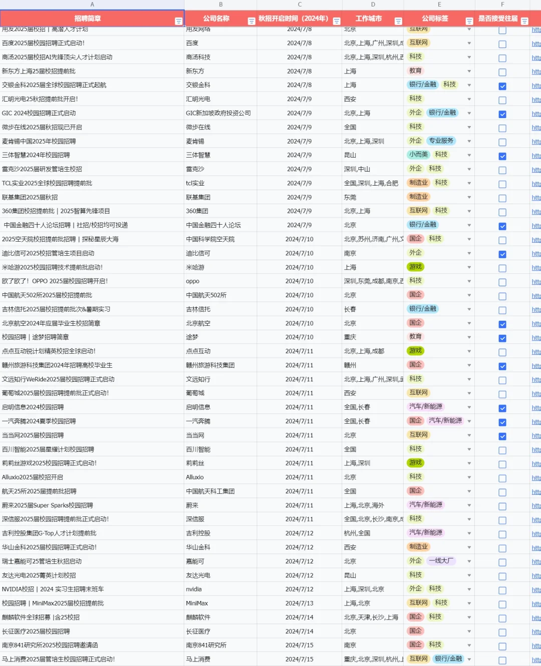This screenshot has width=541, height=666.
Task: Open filter icon on 公司名称 header
Action: [251, 21]
